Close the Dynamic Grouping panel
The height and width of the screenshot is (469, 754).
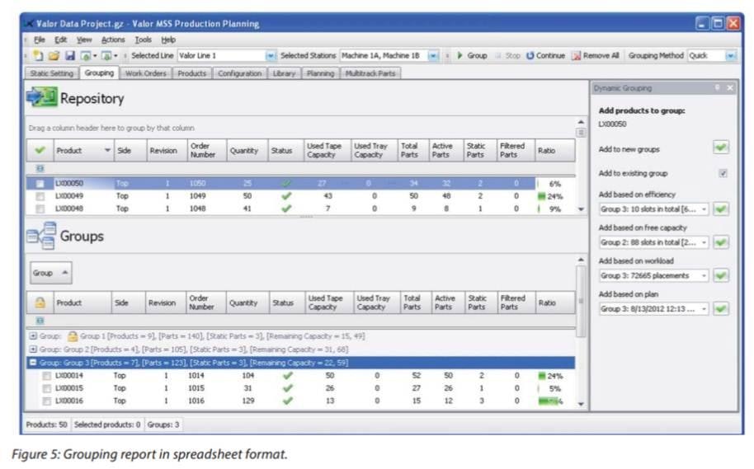(730, 88)
